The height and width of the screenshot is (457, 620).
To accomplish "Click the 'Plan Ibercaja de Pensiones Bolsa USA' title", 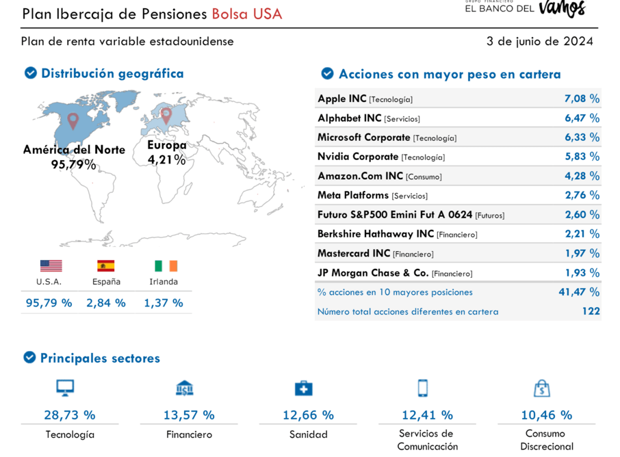I will (152, 14).
